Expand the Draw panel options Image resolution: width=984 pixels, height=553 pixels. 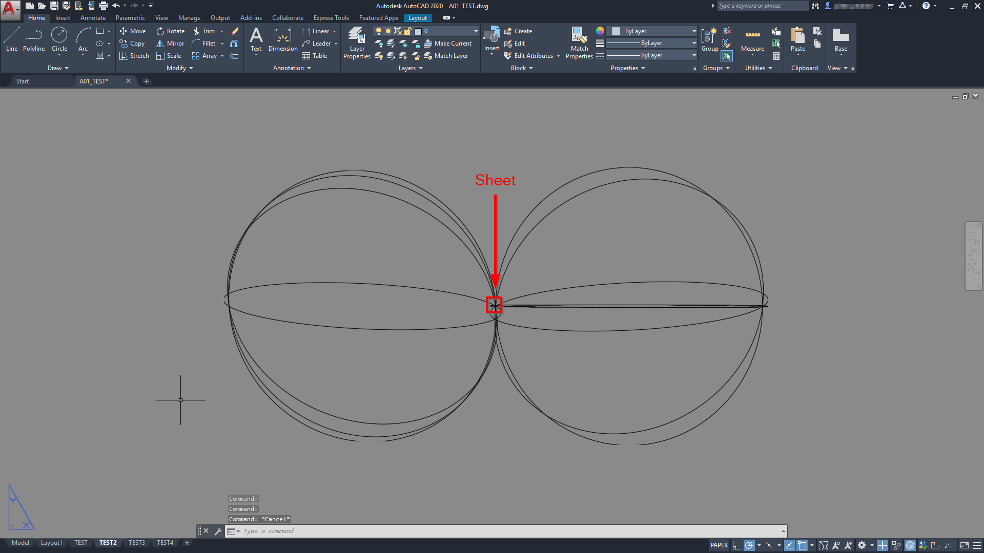[x=58, y=68]
